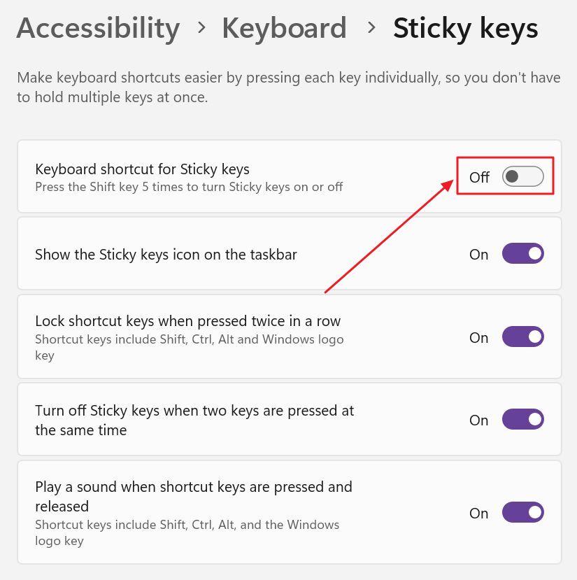Disable locking shortcut keys when pressed twice
The height and width of the screenshot is (580, 577).
pos(522,337)
